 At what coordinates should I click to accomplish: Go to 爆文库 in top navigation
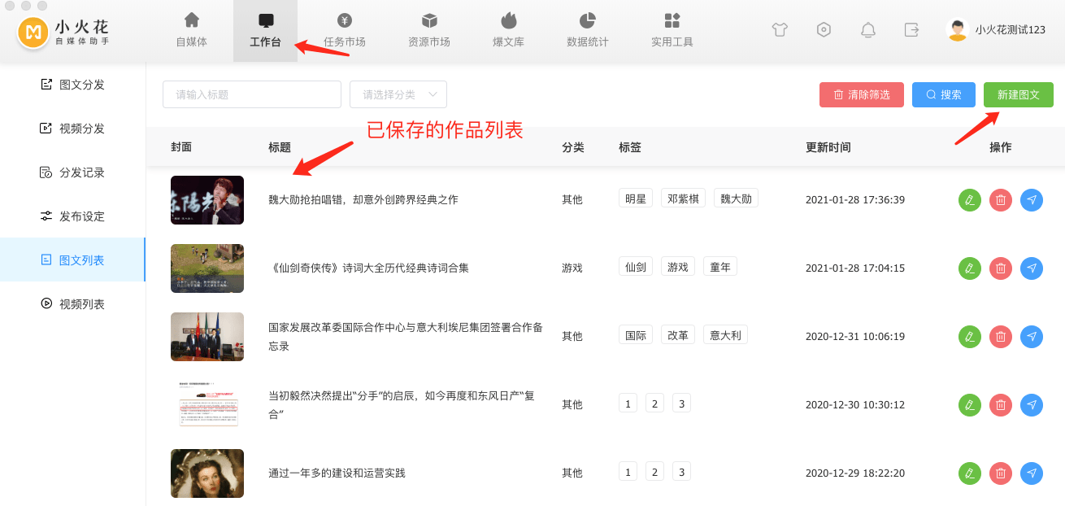tap(508, 31)
